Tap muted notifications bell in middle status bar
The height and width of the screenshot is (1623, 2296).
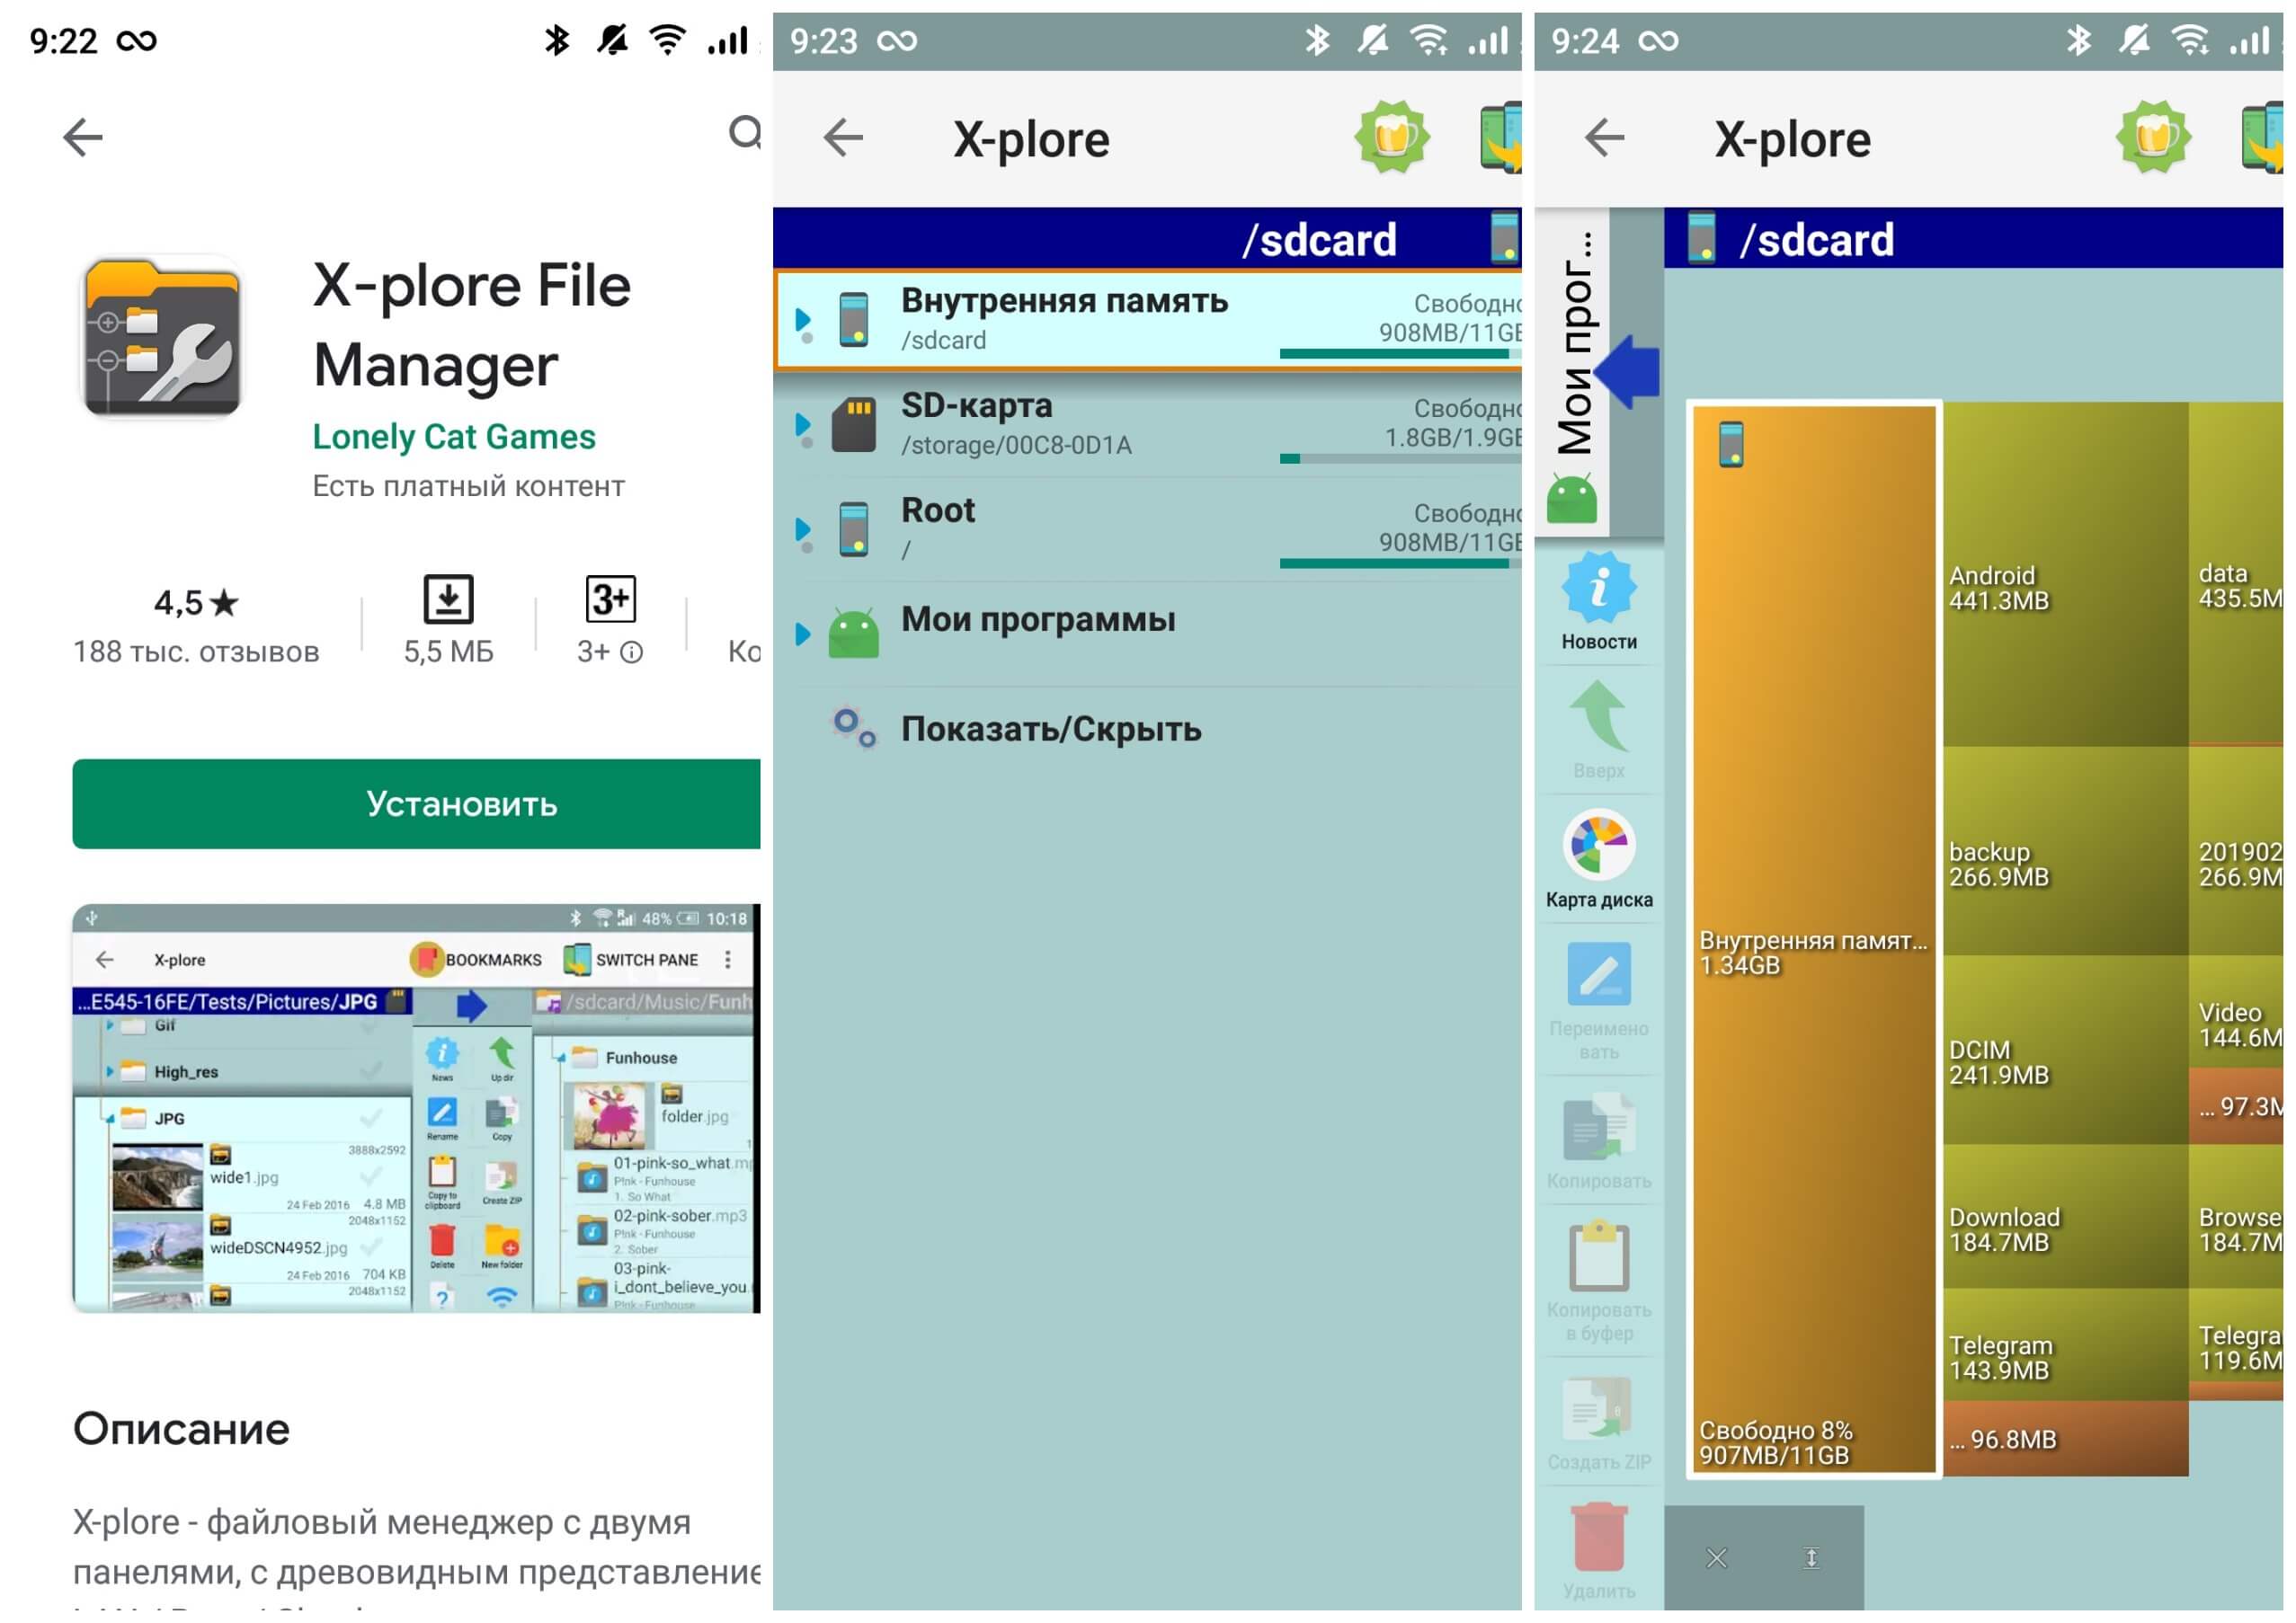(1373, 40)
